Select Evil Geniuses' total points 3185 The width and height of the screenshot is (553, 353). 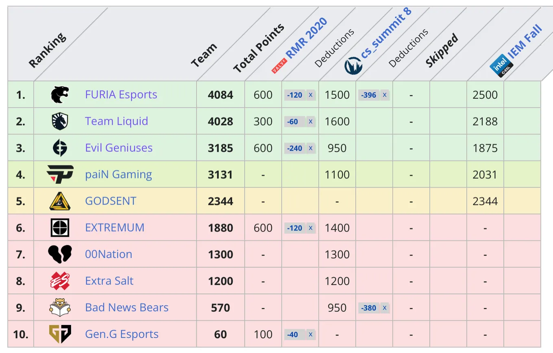tap(221, 148)
